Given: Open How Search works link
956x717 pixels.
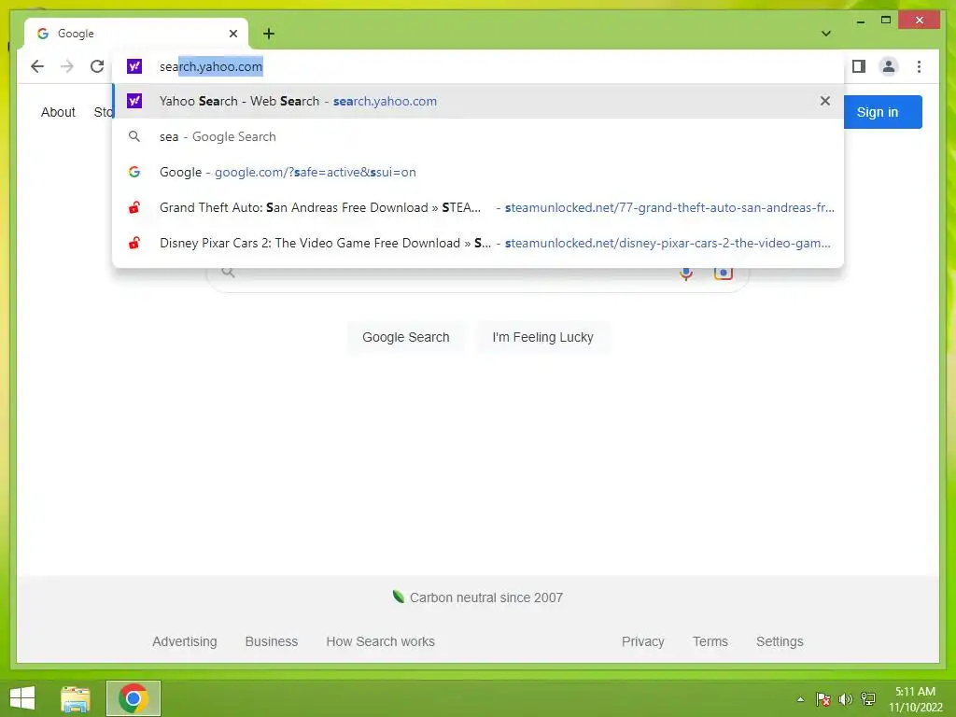Looking at the screenshot, I should click(381, 641).
